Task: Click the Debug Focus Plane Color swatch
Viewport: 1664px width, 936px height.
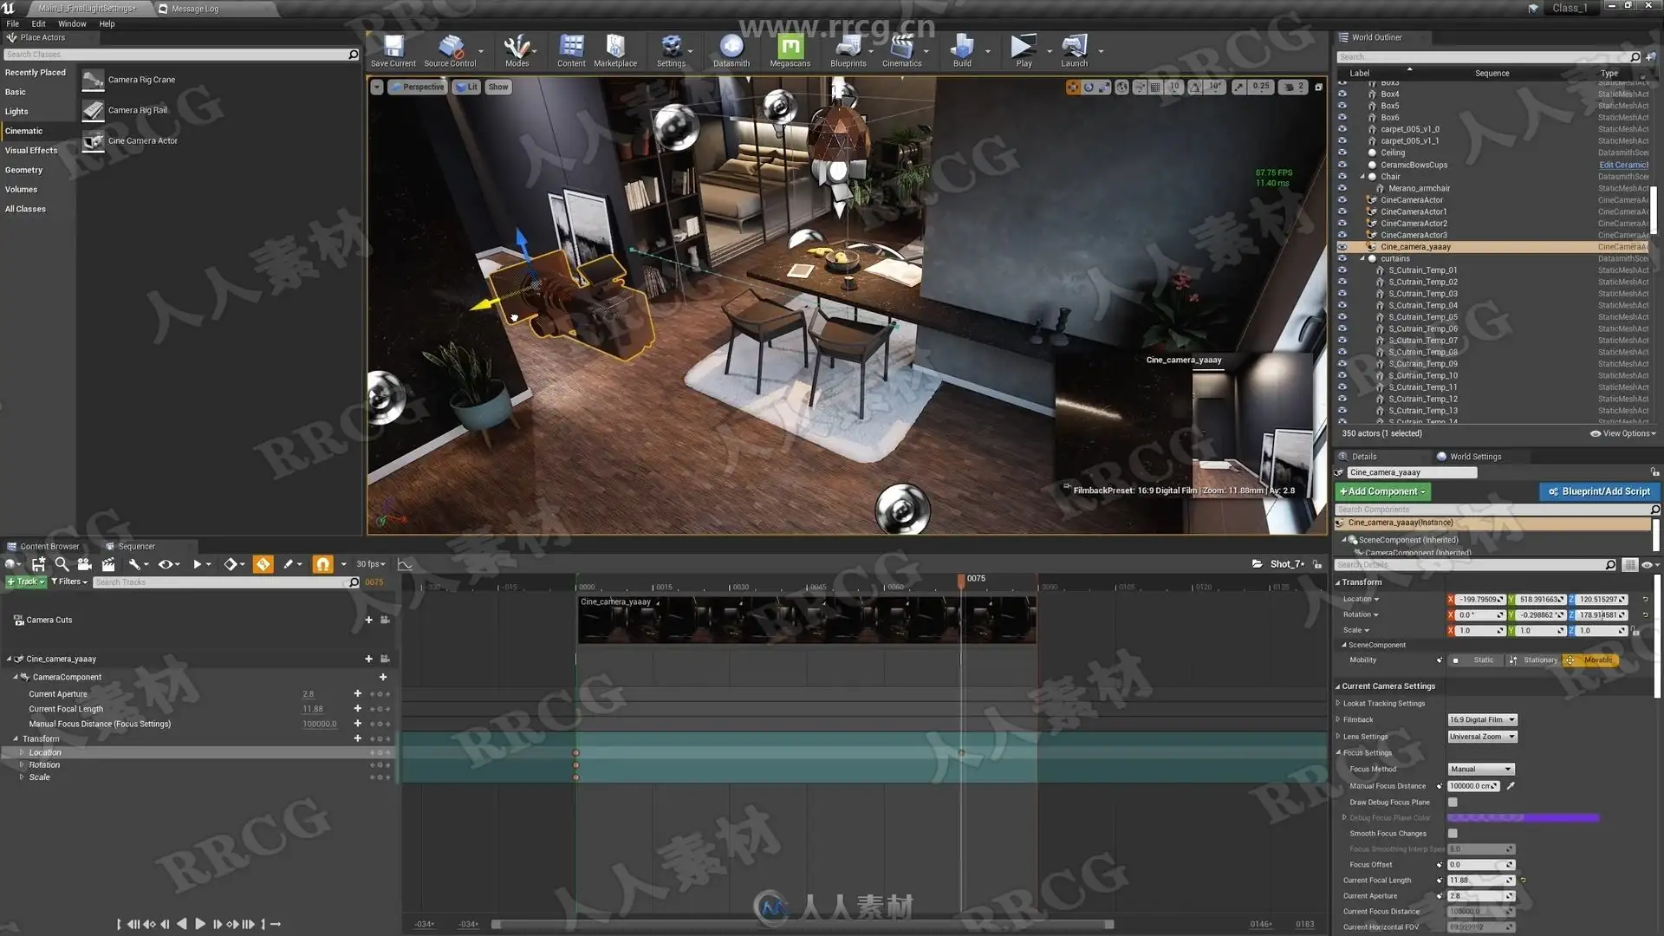Action: [1523, 818]
